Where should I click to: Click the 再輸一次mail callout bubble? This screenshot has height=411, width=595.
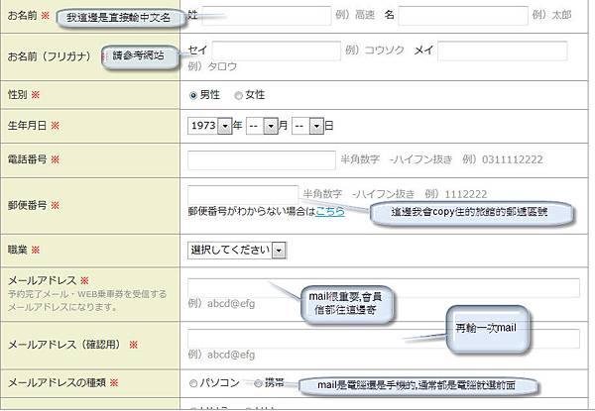487,329
